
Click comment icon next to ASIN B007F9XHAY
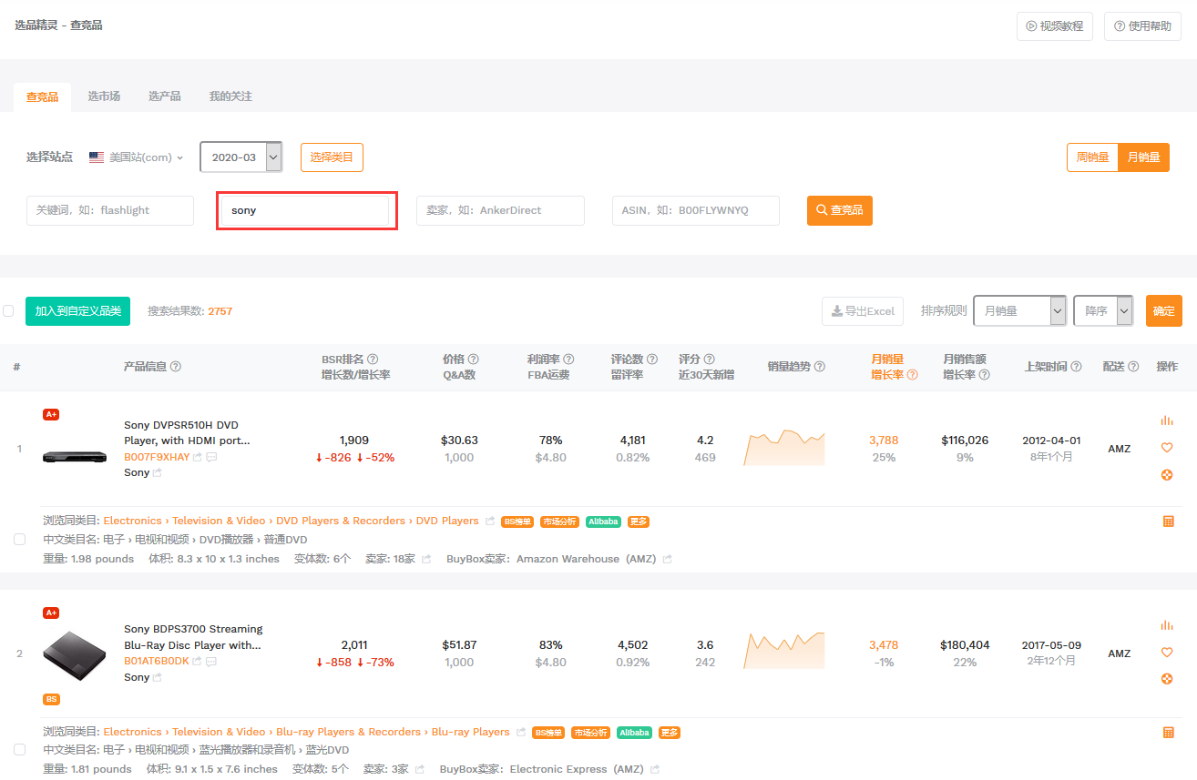pyautogui.click(x=211, y=457)
